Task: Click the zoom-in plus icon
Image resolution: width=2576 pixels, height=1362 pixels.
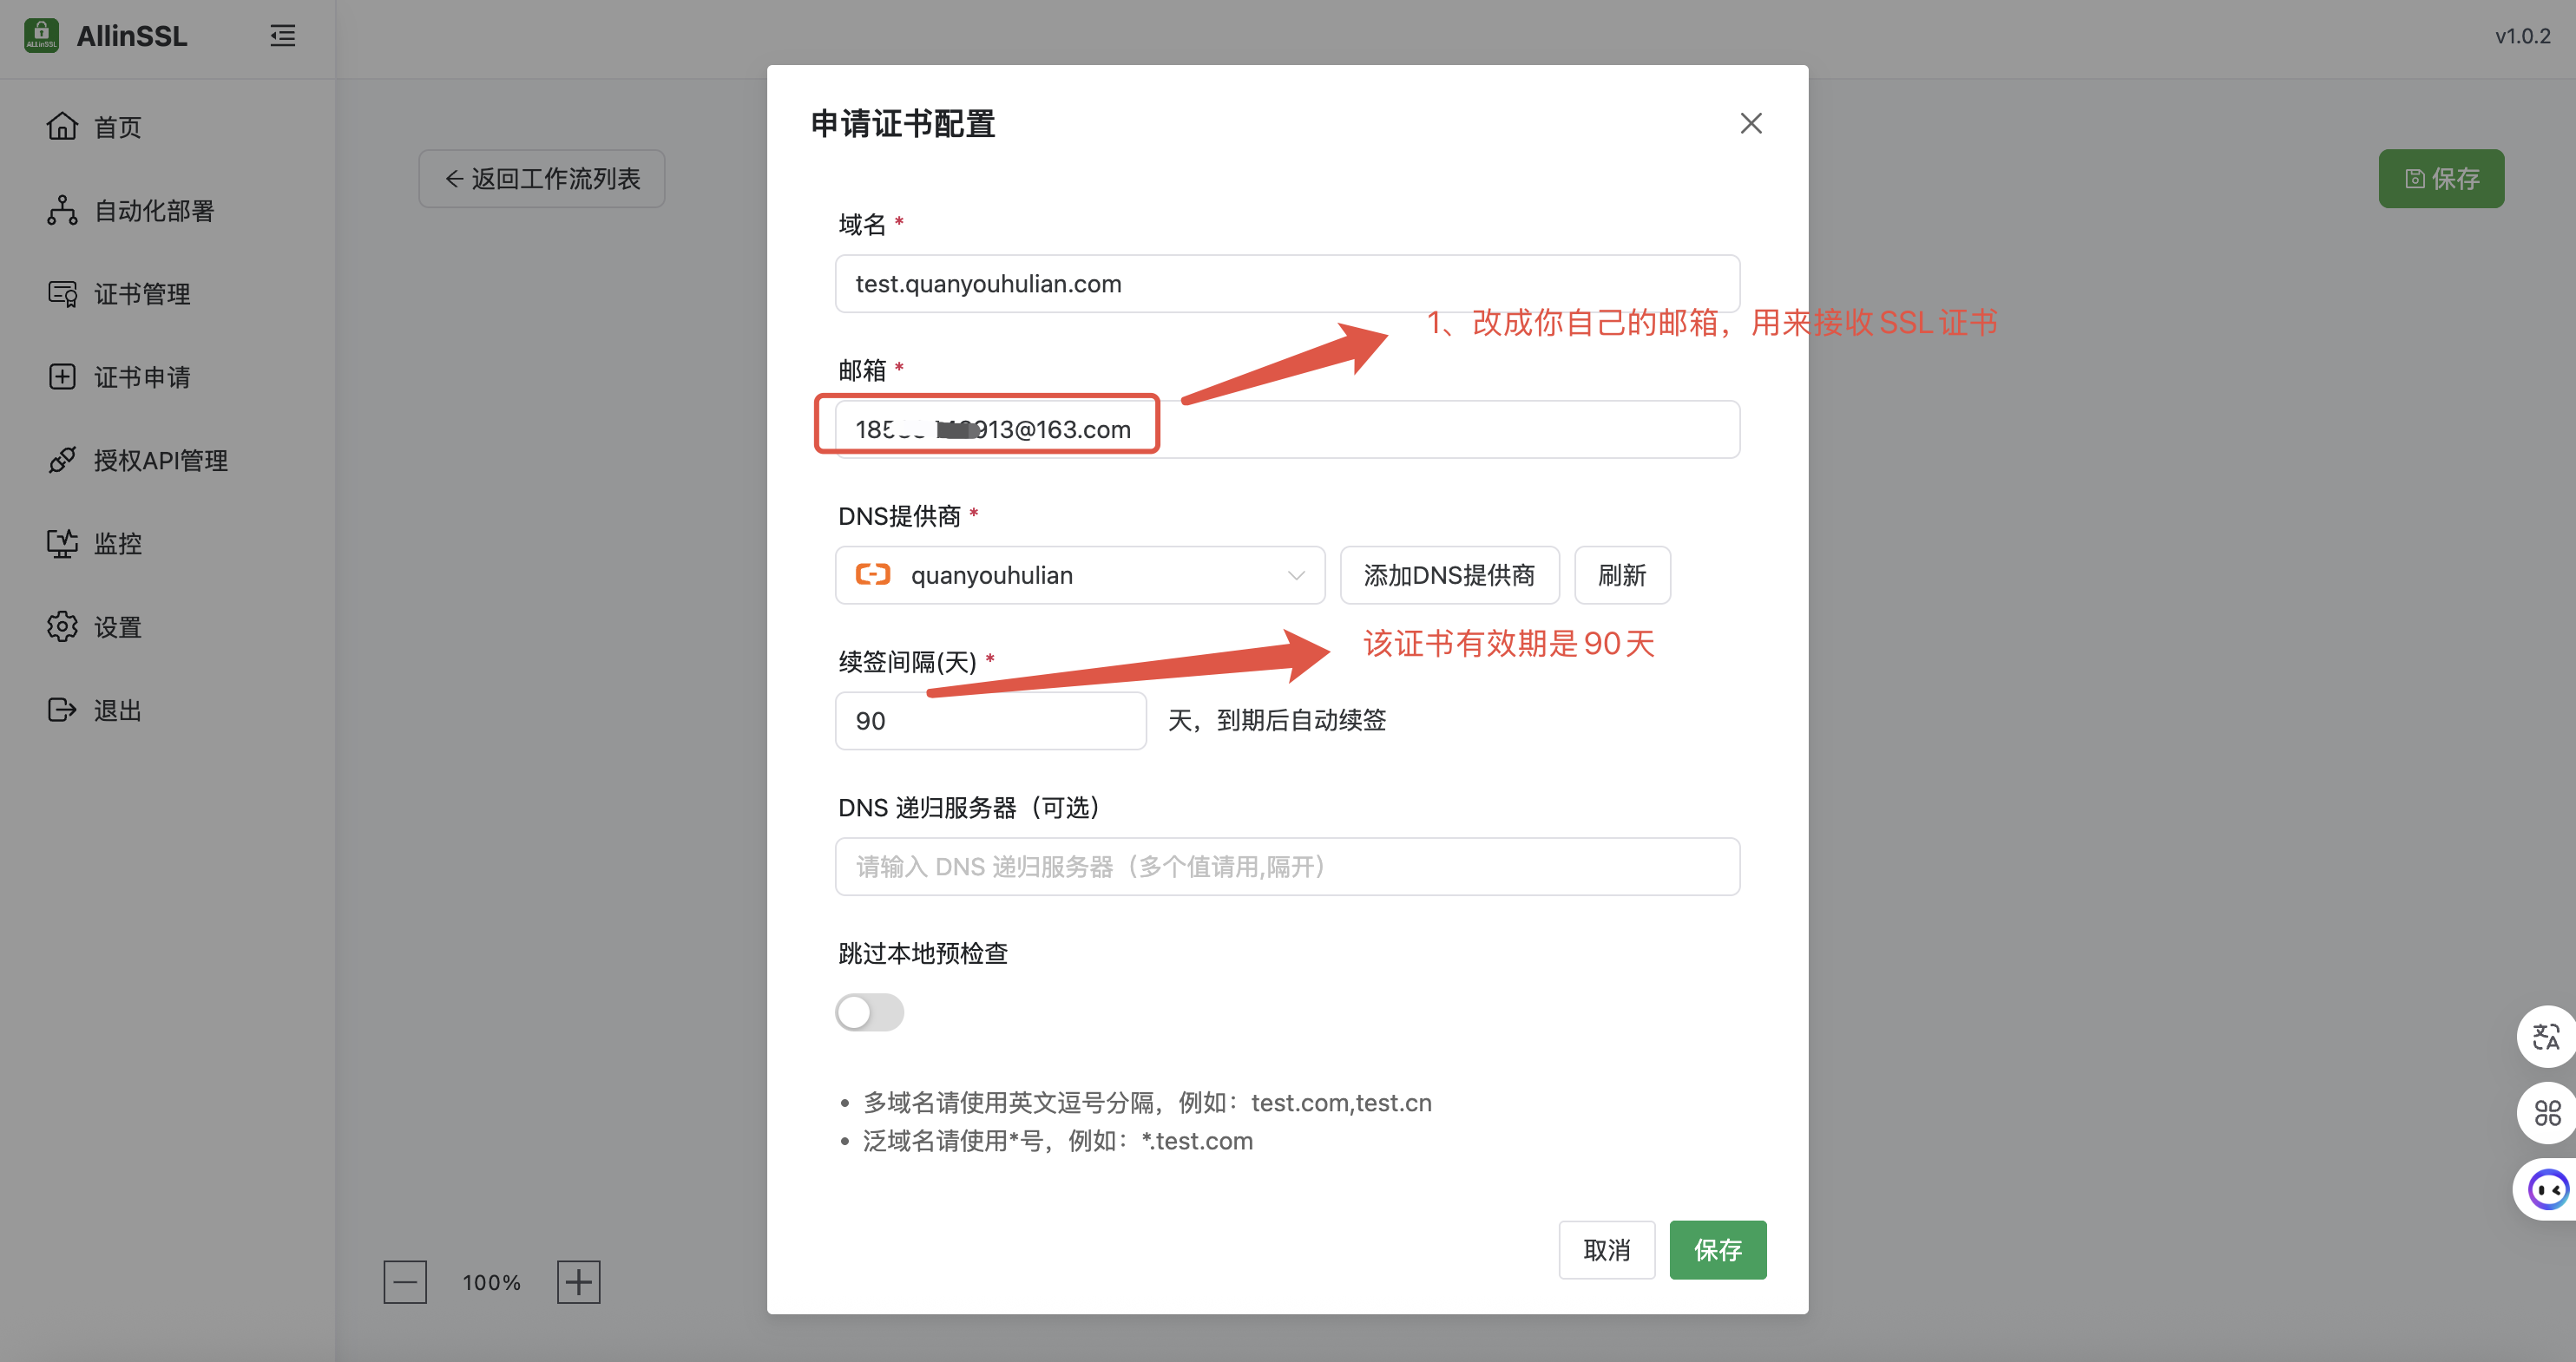Action: pos(578,1281)
